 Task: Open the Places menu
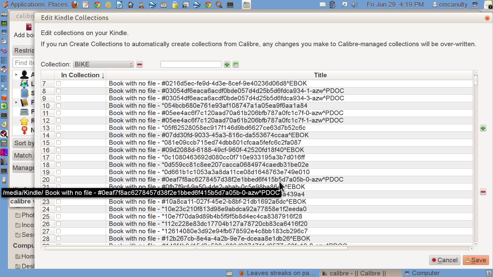tap(58, 5)
